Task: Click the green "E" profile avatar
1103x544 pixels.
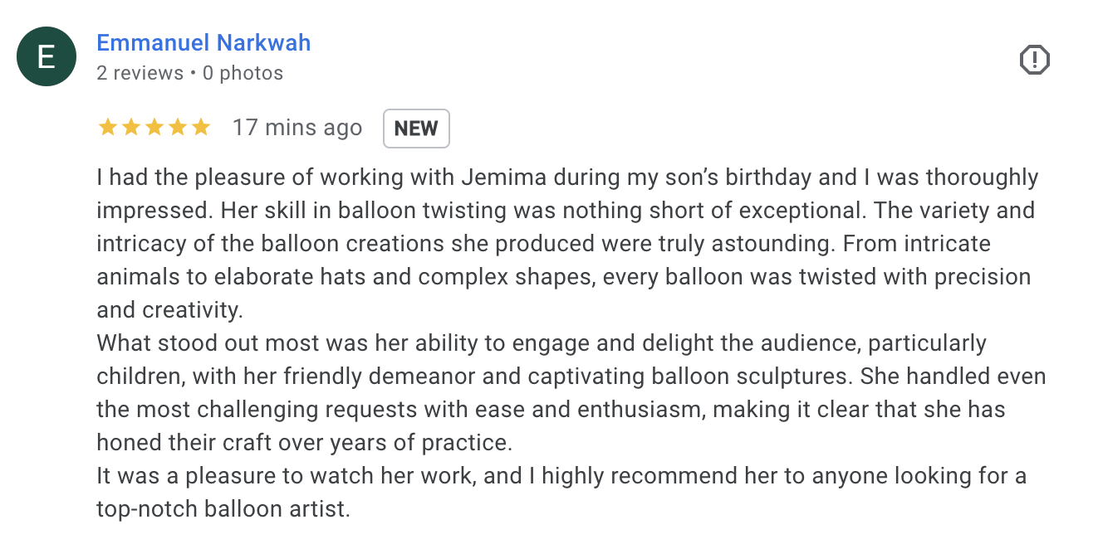Action: point(47,56)
